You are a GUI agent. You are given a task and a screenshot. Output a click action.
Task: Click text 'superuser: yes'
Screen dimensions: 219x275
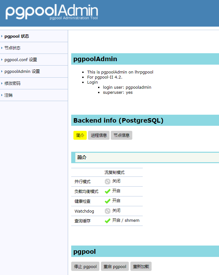(x=118, y=93)
